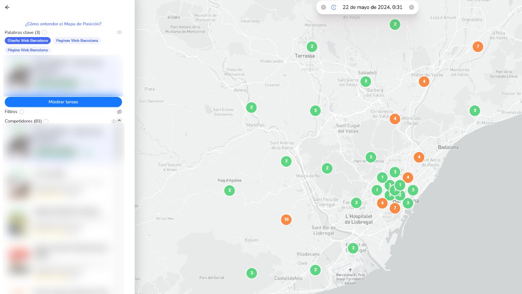Click the next-date arrow in the date bar
This screenshot has width=522, height=294.
pyautogui.click(x=410, y=7)
